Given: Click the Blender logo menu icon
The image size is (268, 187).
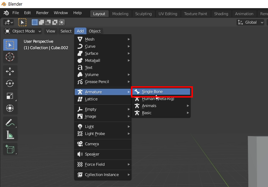Looking at the screenshot, I should coord(6,13).
